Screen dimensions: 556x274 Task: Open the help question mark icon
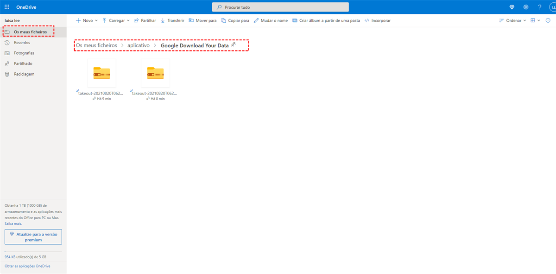tap(540, 7)
